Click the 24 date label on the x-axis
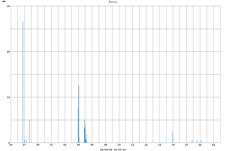The image size is (226, 151). tap(213, 145)
